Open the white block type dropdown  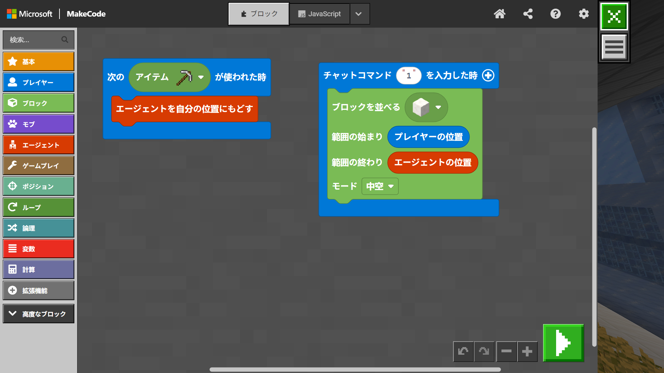pyautogui.click(x=426, y=107)
